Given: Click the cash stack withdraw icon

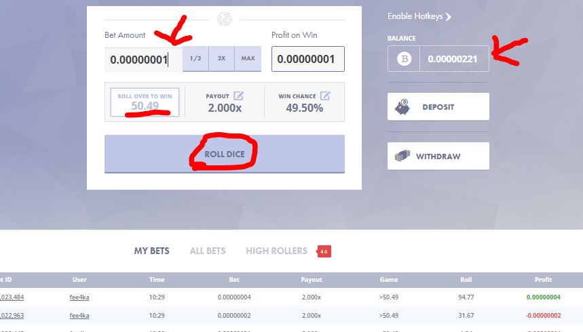Looking at the screenshot, I should coord(403,156).
